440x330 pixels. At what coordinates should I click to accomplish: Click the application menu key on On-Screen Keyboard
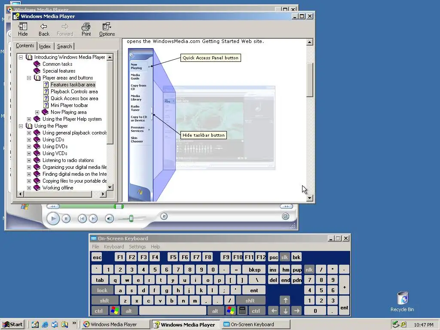242,311
